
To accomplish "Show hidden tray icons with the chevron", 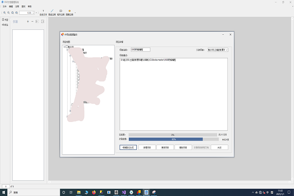I will click(x=253, y=192).
